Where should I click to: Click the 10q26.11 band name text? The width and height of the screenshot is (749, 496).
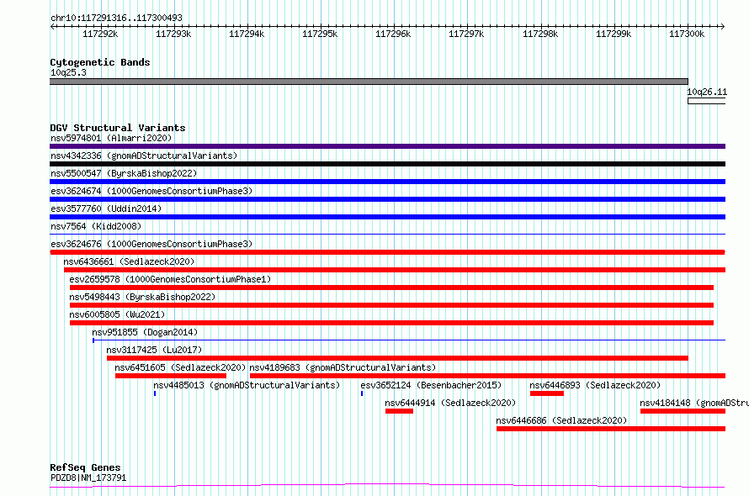(707, 92)
